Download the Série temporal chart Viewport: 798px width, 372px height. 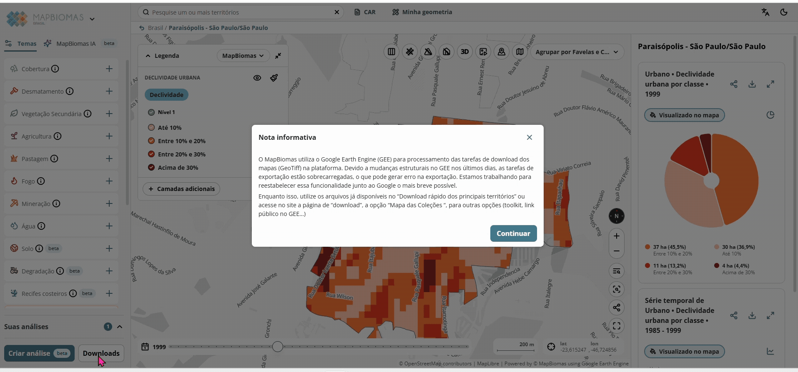(752, 315)
